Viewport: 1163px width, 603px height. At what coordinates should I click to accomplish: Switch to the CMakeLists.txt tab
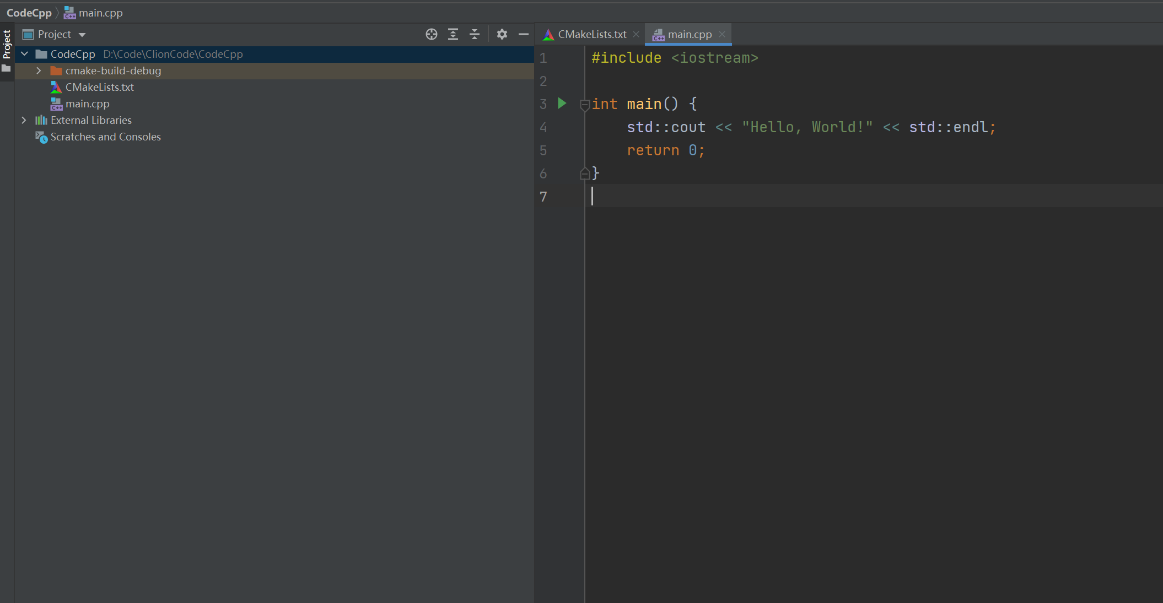[x=585, y=34]
